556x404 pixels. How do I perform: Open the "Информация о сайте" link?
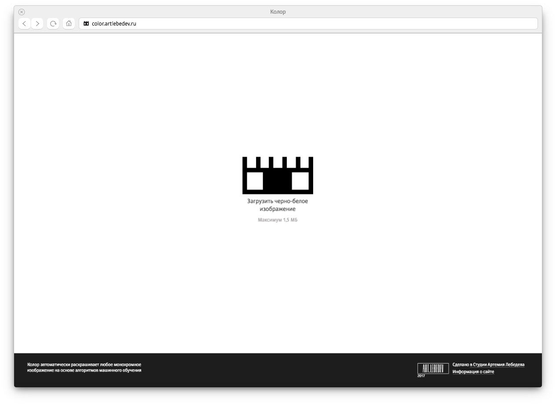click(473, 372)
